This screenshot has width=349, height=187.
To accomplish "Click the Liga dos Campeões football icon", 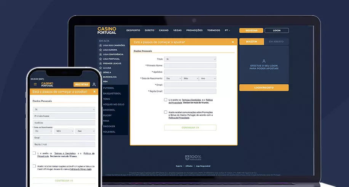I will tap(100, 45).
